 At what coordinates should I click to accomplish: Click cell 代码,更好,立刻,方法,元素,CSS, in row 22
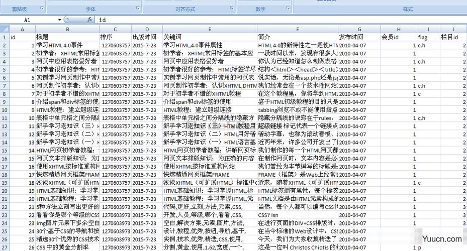coord(210,207)
